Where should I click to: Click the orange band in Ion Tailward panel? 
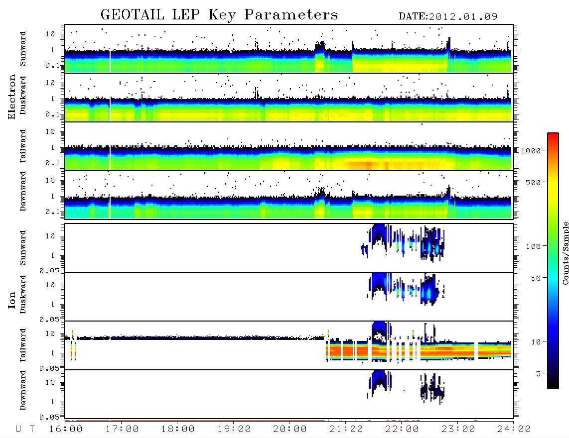[x=418, y=351]
